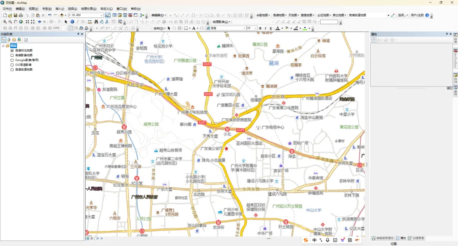Open the 自定义 menu
458x246 pixels.
[106, 9]
